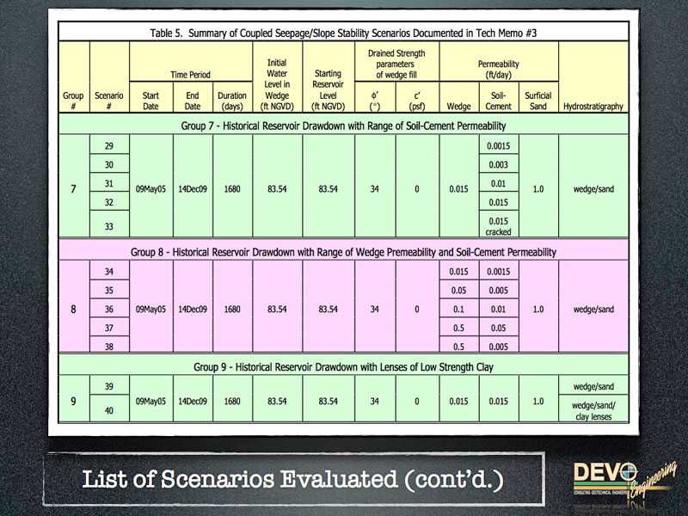Select the Hydrostratigraphy column header
This screenshot has width=688, height=516.
tap(592, 107)
